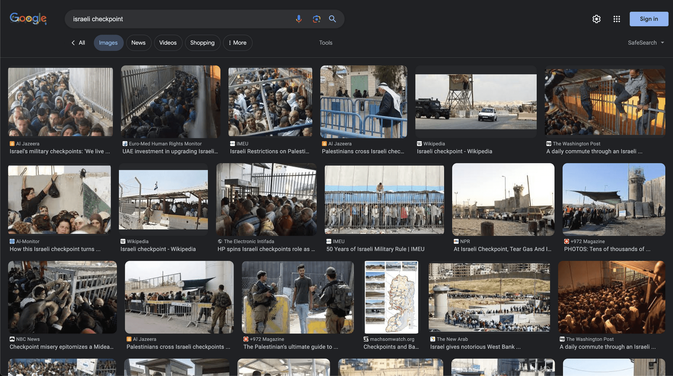The width and height of the screenshot is (673, 376).
Task: Open Al-Monitor women at wall image
Action: [60, 200]
